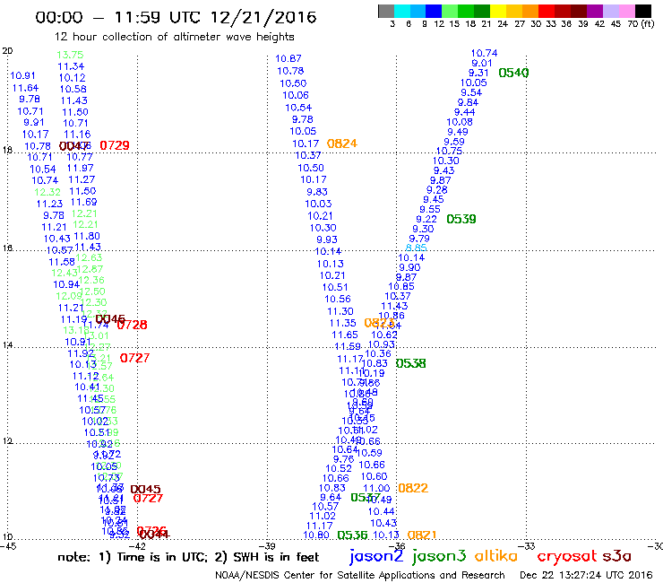Click the '11.34' wave height value
This screenshot has width=663, height=583.
pyautogui.click(x=71, y=66)
